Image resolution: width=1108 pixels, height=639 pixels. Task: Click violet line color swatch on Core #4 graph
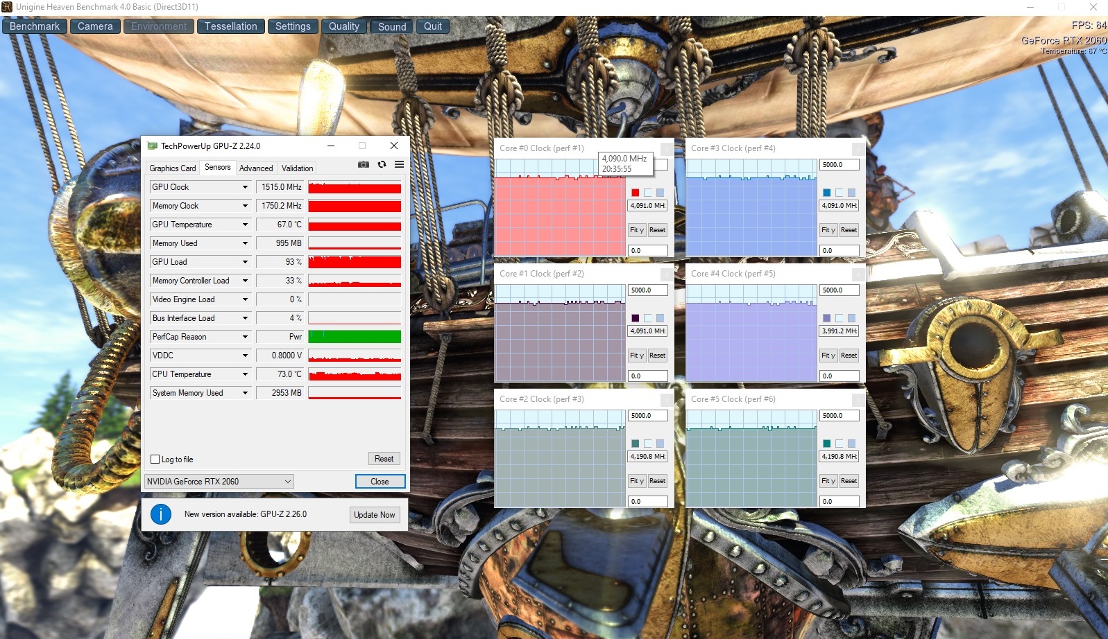[827, 318]
